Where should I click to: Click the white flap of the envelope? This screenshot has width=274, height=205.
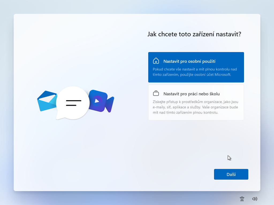tap(48, 98)
